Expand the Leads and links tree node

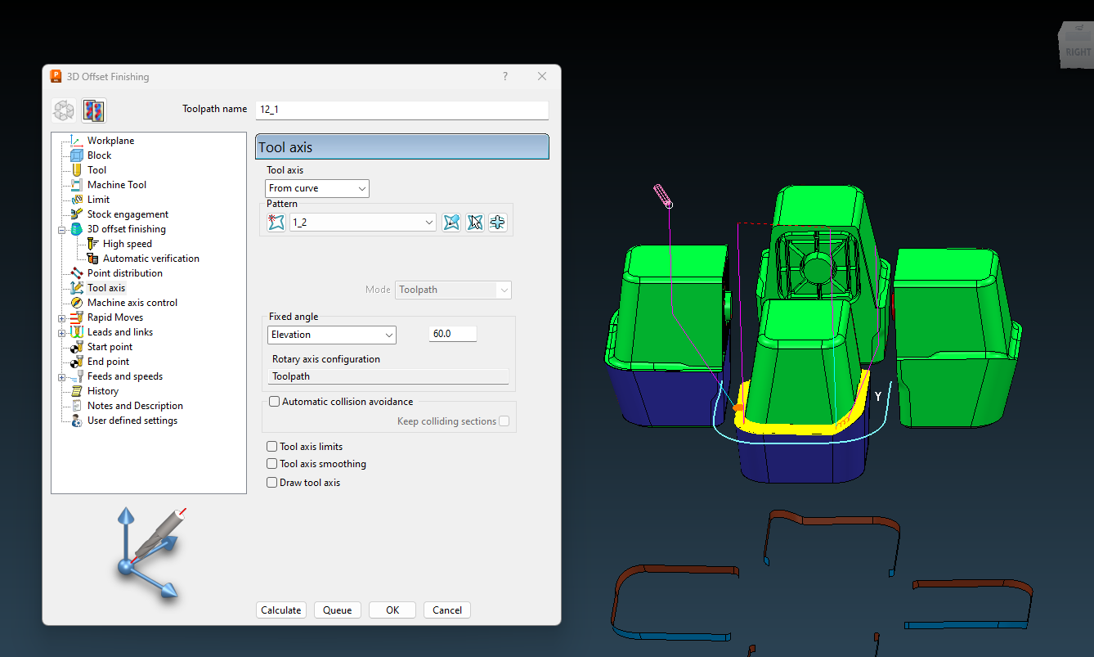62,331
